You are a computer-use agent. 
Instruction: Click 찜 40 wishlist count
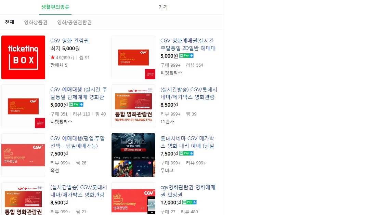click(x=100, y=114)
